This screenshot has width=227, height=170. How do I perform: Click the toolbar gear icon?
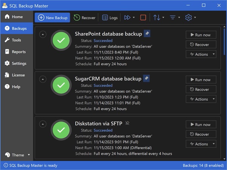point(188,17)
